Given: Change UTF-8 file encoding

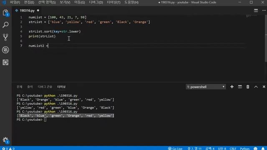Looking at the screenshot, I should (x=222, y=148).
